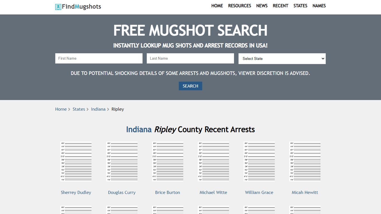Screen dimensions: 381x214
Task: Open Douglas Curry mugshot thumbnail
Action: [x=122, y=162]
